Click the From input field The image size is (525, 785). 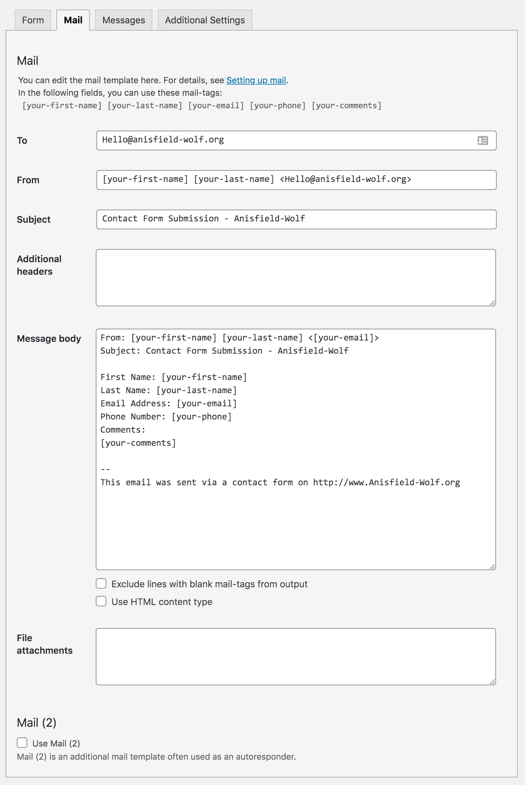pyautogui.click(x=296, y=180)
